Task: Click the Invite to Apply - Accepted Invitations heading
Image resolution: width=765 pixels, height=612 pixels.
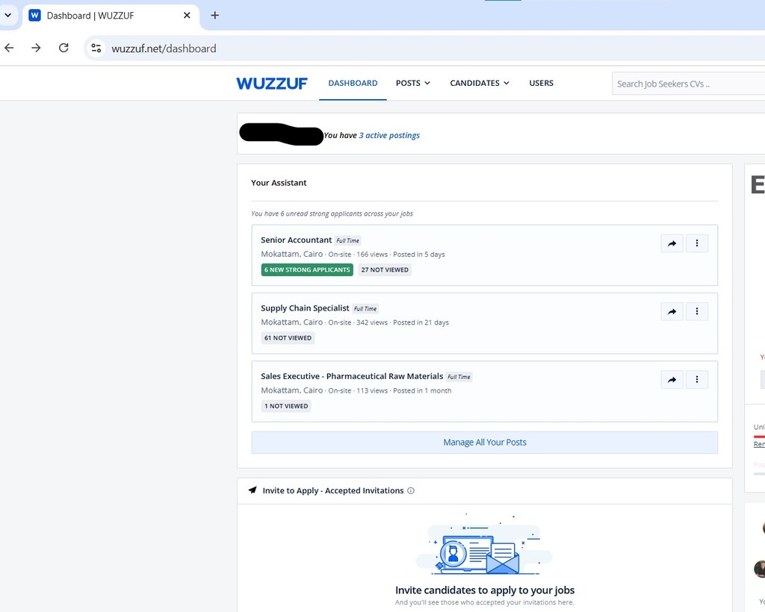Action: click(x=333, y=490)
